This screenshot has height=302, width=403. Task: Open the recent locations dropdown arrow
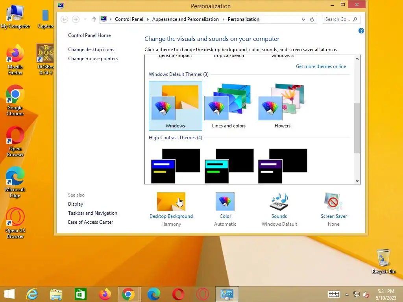(x=85, y=19)
